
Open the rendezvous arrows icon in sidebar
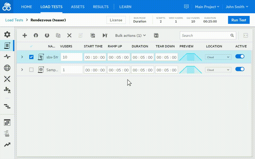point(7,79)
